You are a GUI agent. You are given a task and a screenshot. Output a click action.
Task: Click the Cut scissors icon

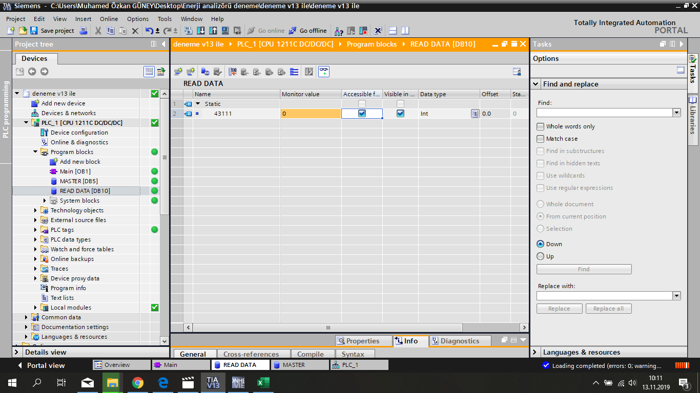point(98,31)
